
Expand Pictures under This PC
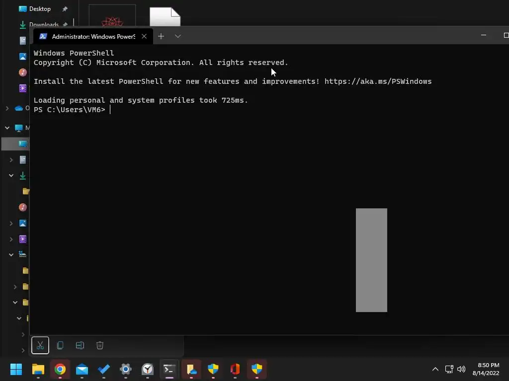[x=11, y=223]
